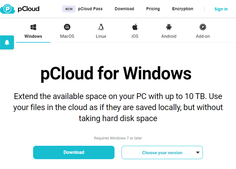
Task: Select the MacOS platform icon
Action: point(67,27)
